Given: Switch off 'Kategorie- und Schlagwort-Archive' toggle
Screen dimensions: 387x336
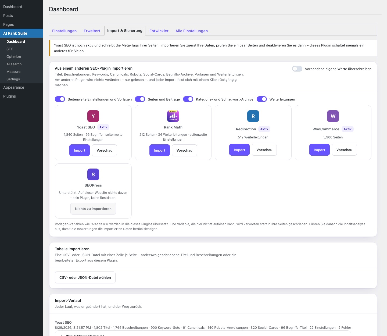Looking at the screenshot, I should (x=188, y=99).
